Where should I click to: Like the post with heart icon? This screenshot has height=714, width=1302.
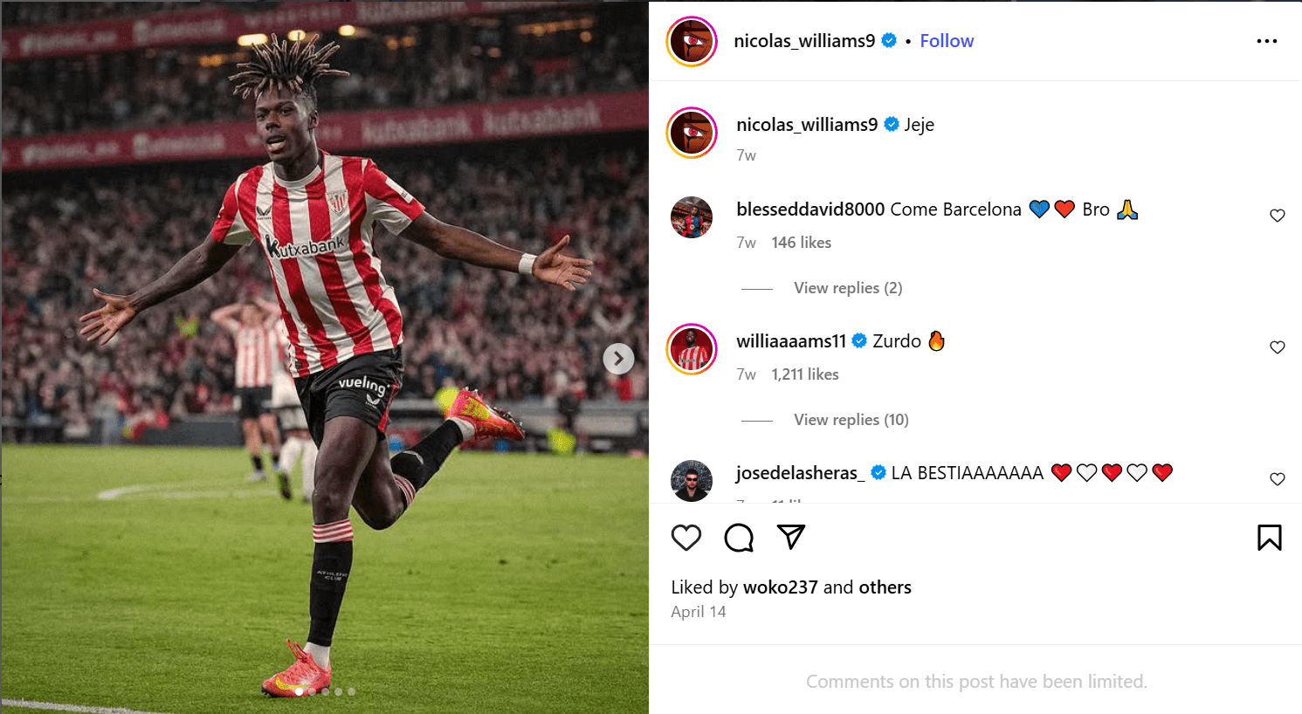pyautogui.click(x=686, y=538)
